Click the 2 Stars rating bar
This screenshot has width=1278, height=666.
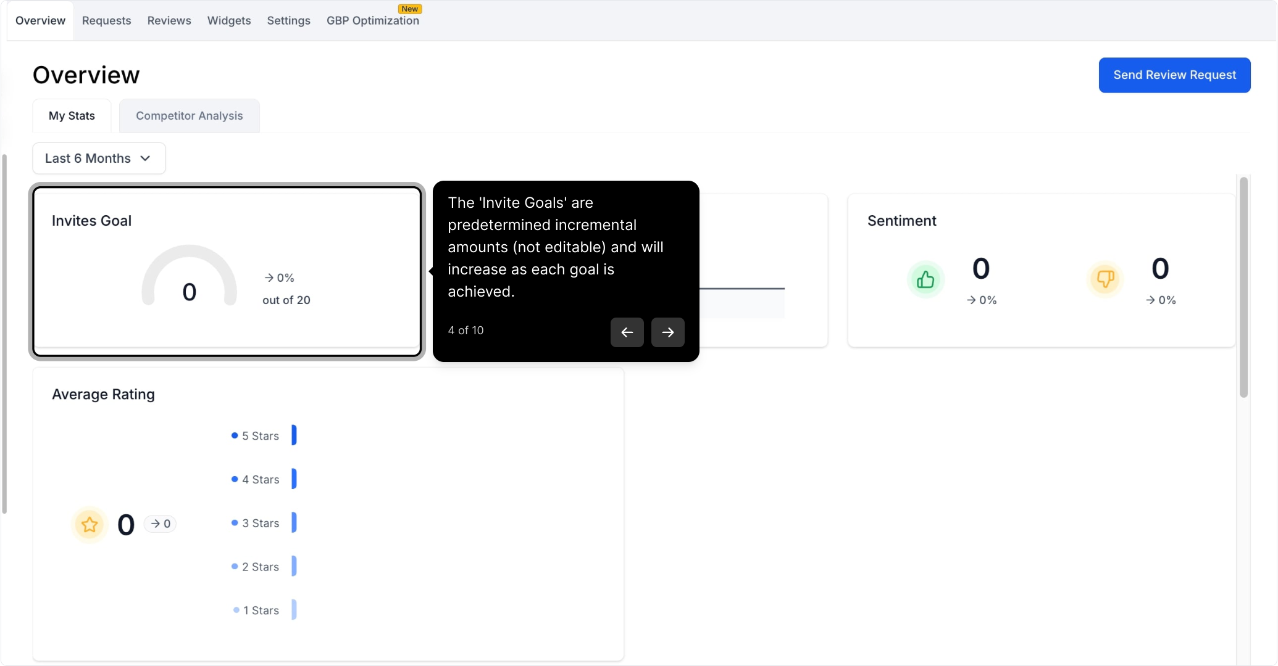[294, 567]
